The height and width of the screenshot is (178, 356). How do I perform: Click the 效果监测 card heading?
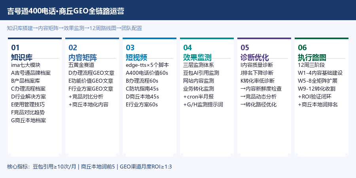coord(197,57)
